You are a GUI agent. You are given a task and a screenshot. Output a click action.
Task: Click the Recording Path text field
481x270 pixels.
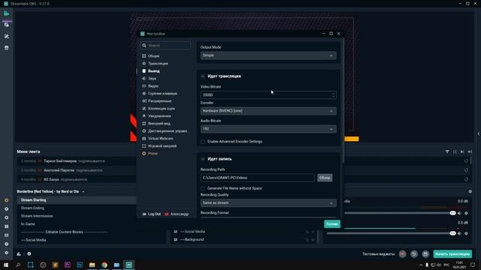[257, 178]
